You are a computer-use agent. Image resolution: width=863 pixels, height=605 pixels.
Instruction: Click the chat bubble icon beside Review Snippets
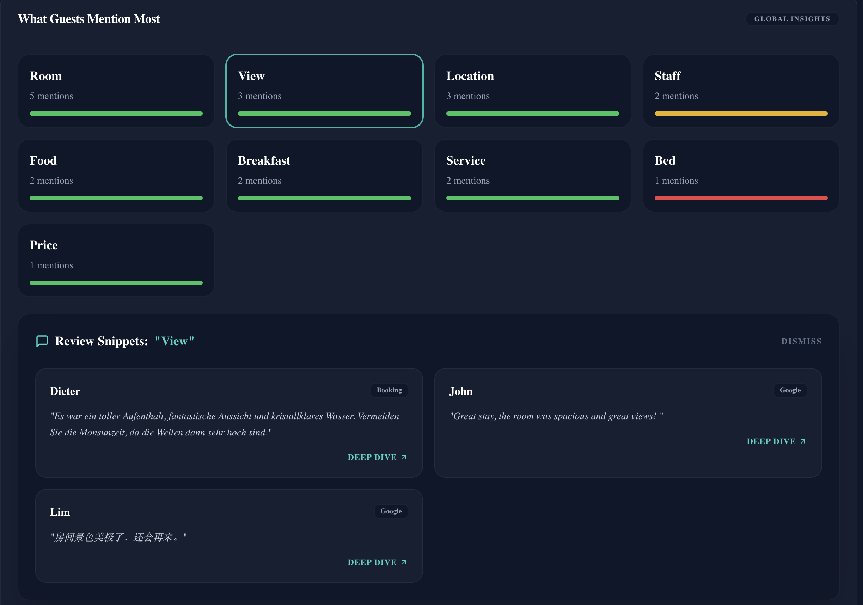(42, 341)
